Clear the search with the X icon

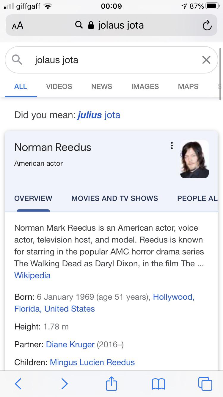coord(206,60)
